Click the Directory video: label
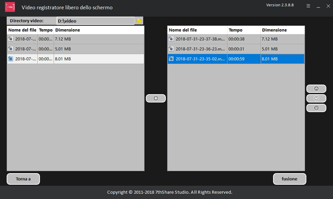The width and height of the screenshot is (333, 199). (27, 21)
